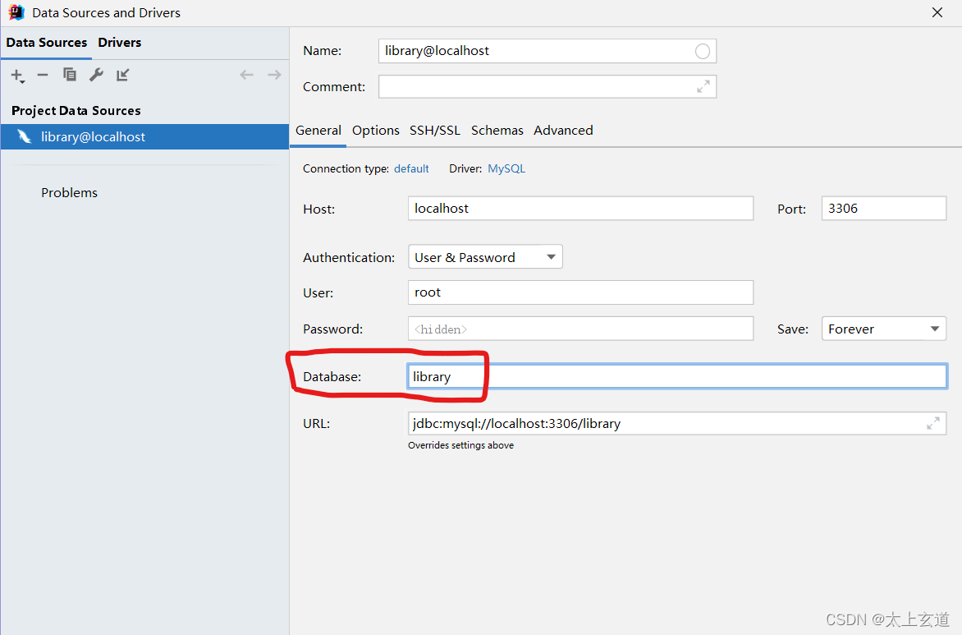Expand the URL field editor
This screenshot has height=635, width=962.
pyautogui.click(x=933, y=423)
